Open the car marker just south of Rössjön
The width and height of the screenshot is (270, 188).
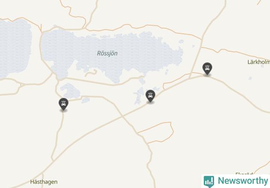(150, 96)
